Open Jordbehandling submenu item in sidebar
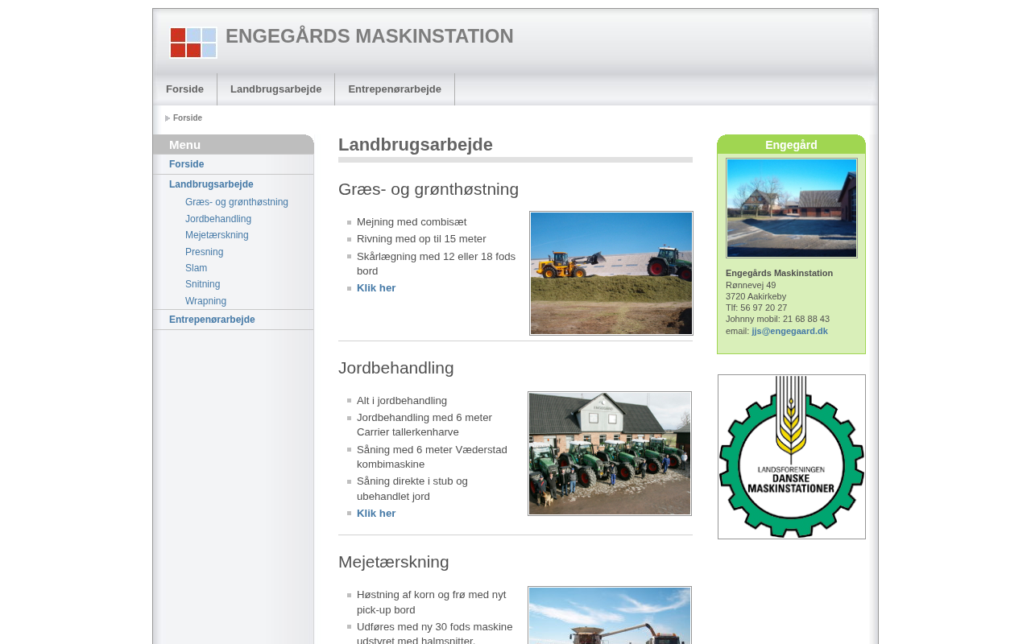 [218, 219]
